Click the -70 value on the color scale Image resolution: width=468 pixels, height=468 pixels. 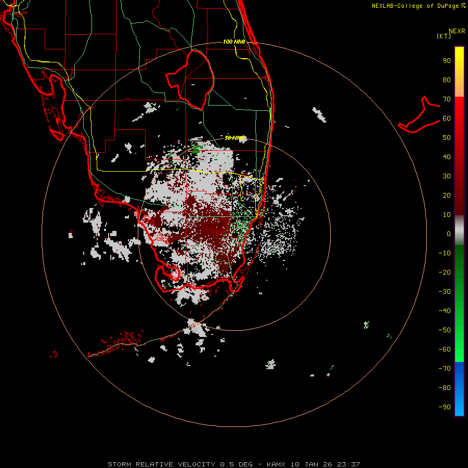[445, 369]
